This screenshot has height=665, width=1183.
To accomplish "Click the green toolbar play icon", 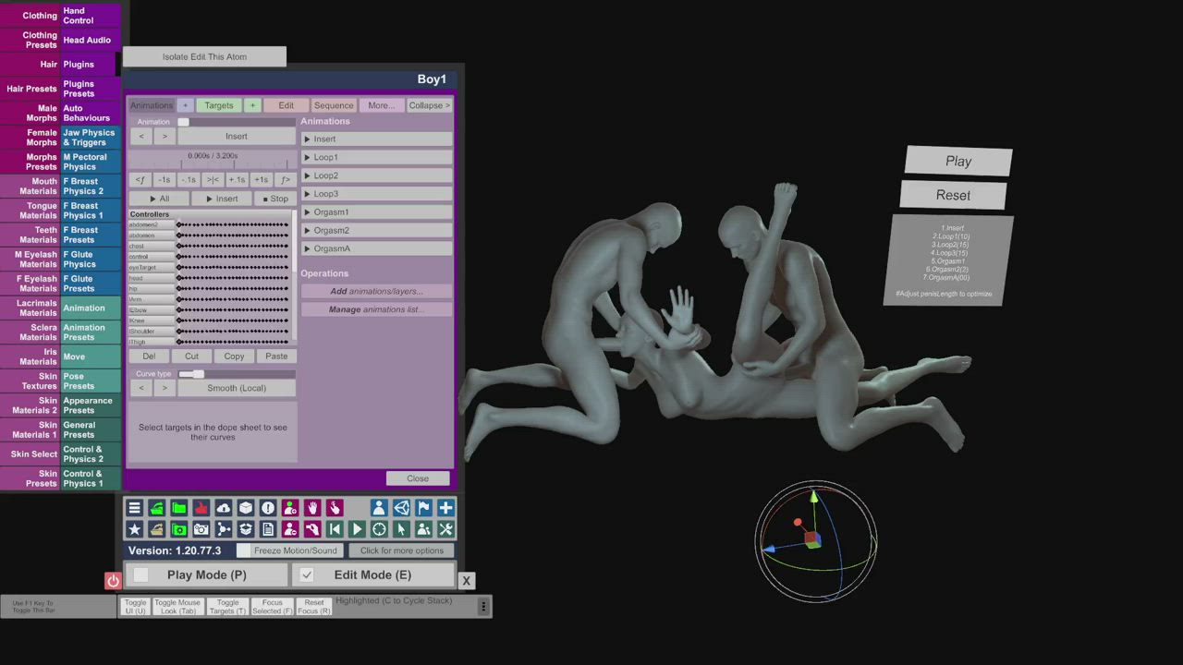I will 357,529.
